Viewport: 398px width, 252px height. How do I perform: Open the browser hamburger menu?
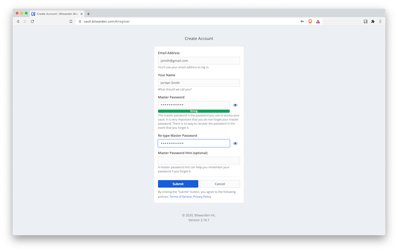[380, 22]
